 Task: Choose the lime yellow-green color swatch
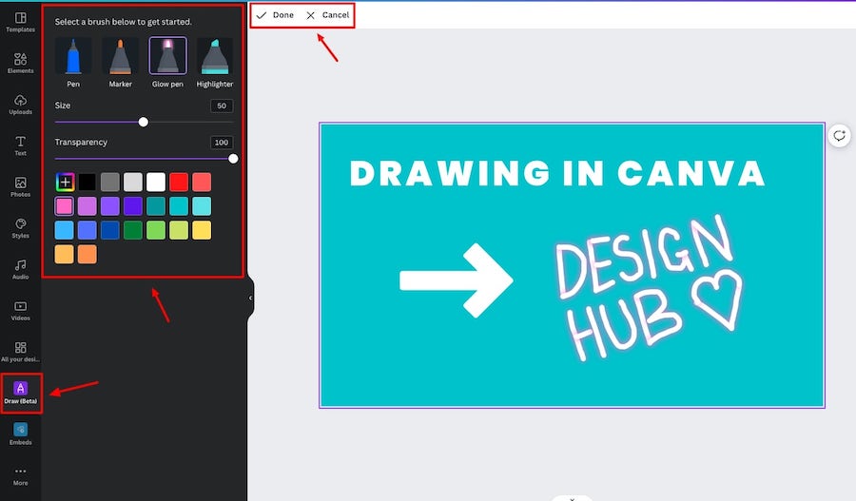(179, 230)
